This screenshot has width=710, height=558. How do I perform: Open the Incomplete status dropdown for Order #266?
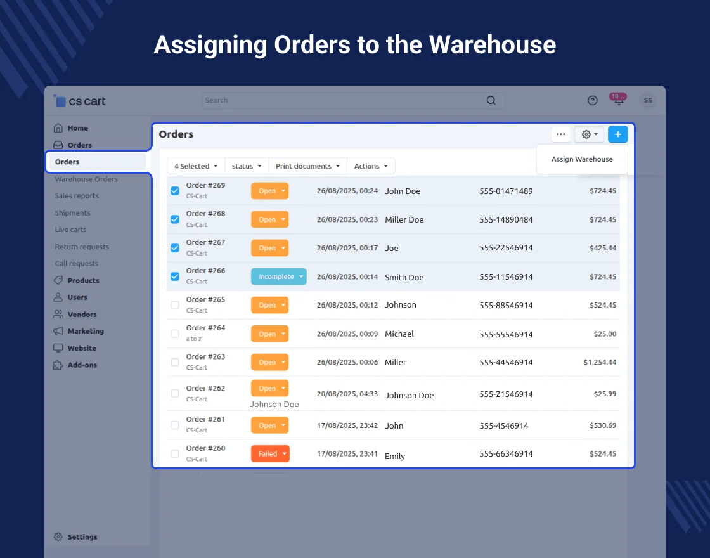278,276
